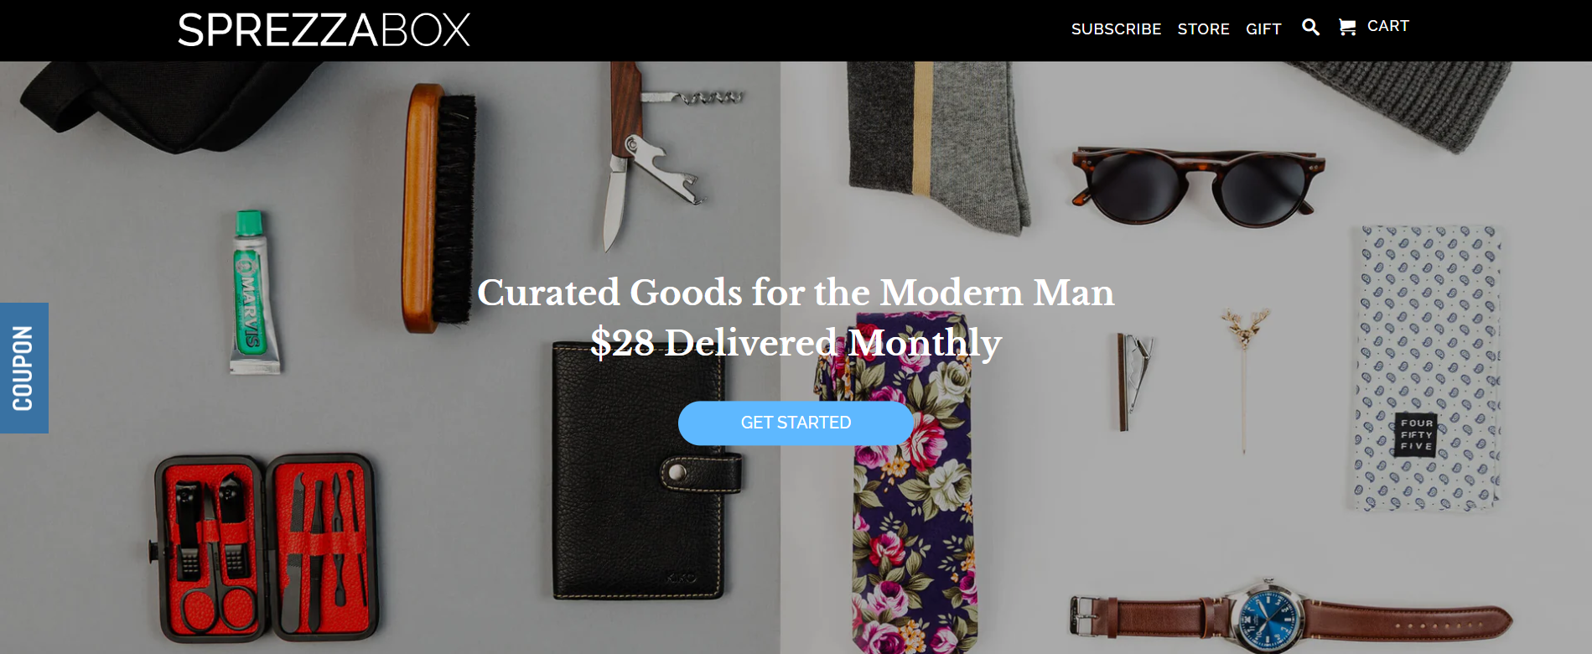Image resolution: width=1592 pixels, height=654 pixels.
Task: Open the blue COUPON side tab
Action: pyautogui.click(x=24, y=368)
